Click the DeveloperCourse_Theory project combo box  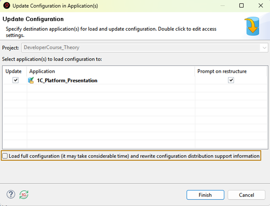141,48
